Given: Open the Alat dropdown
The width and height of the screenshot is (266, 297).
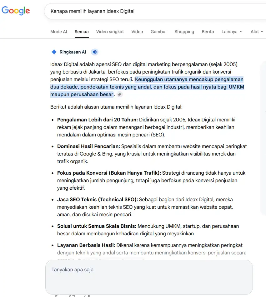Looking at the screenshot, I should coord(257,32).
